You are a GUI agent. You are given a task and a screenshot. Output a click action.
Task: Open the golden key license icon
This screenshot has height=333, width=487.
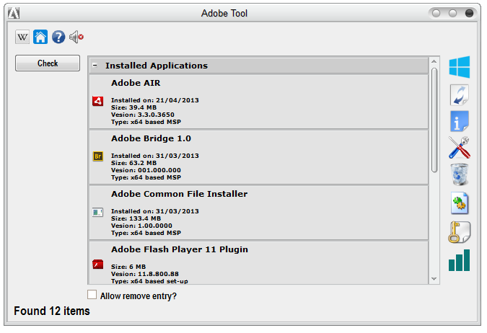[x=460, y=232]
